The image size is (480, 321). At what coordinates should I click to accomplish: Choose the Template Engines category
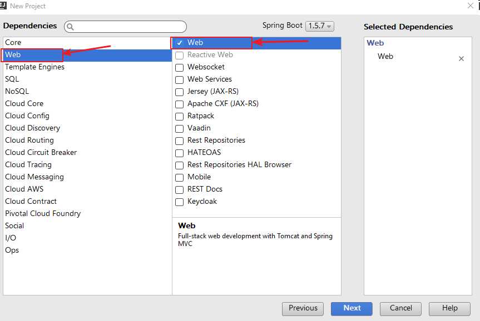click(34, 67)
